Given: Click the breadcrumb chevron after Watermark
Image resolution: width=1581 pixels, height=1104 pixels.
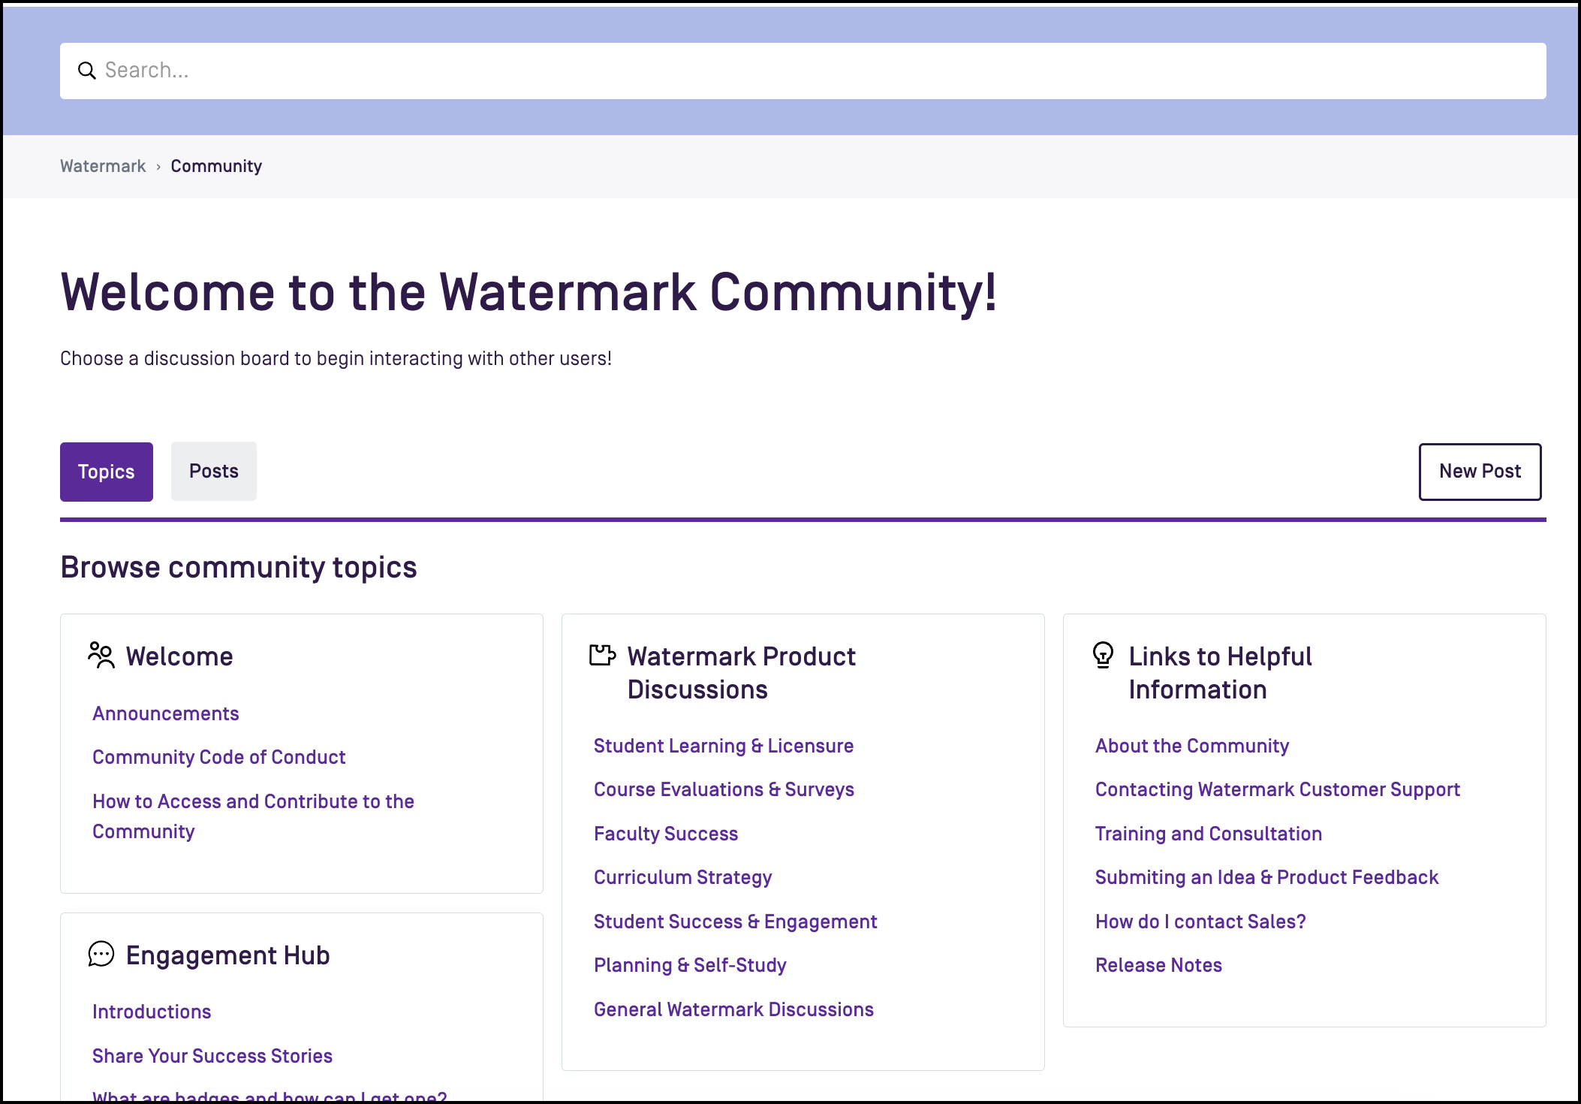Looking at the screenshot, I should [158, 165].
